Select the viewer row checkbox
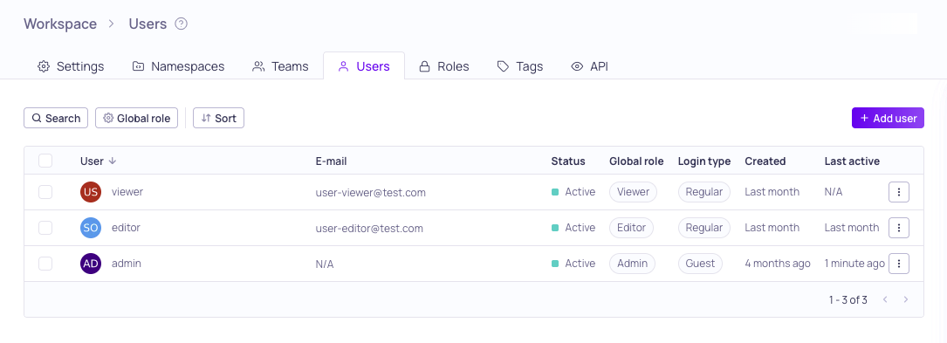 click(45, 192)
